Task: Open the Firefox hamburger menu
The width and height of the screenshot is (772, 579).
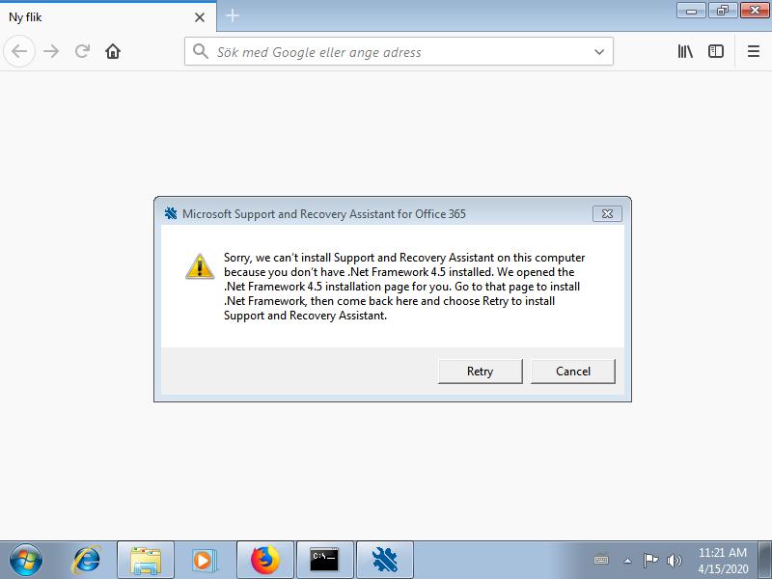Action: click(x=754, y=51)
